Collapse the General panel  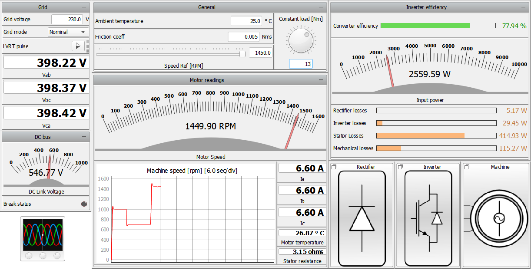[x=321, y=7]
